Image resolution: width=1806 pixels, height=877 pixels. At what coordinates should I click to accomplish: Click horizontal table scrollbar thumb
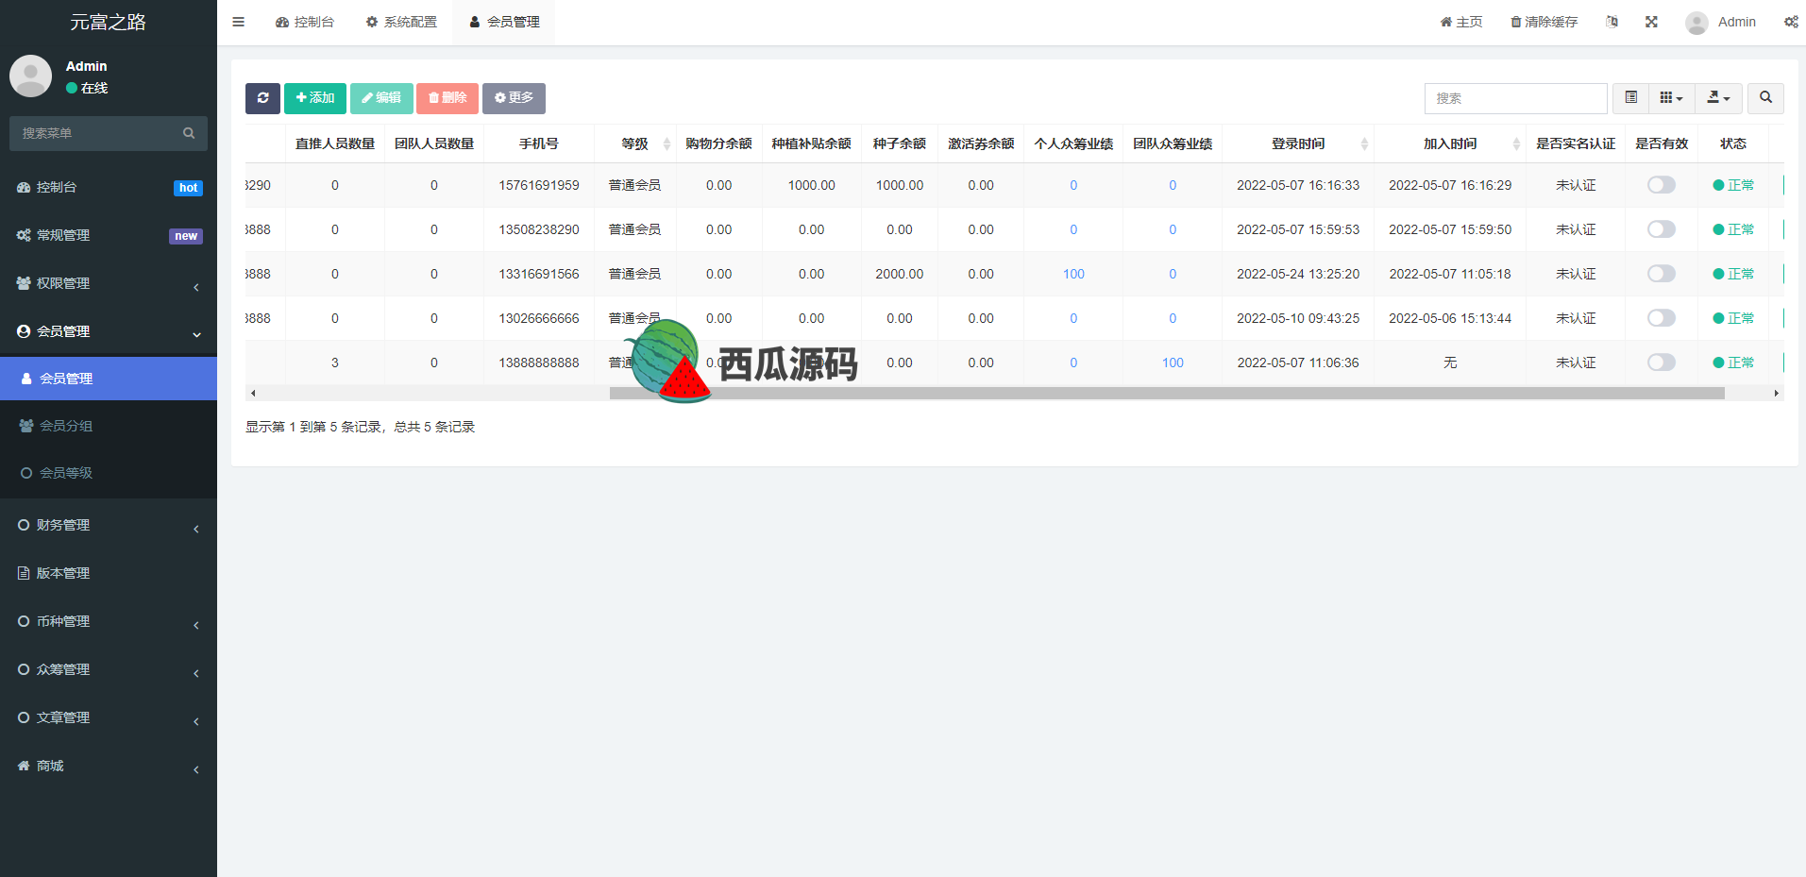click(x=1167, y=394)
